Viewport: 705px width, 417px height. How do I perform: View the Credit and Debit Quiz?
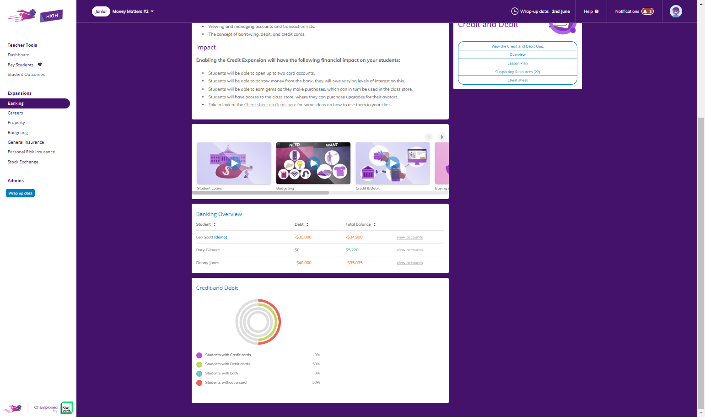coord(517,46)
